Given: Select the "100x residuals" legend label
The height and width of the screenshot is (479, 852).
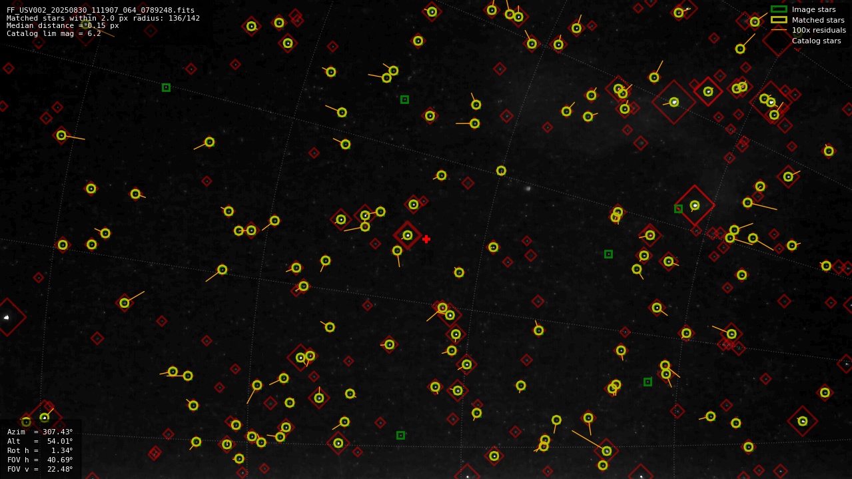Looking at the screenshot, I should 819,30.
